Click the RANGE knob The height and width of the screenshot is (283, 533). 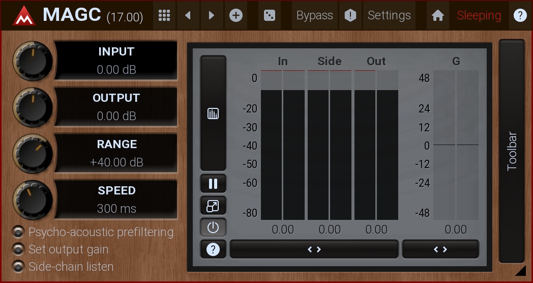click(x=33, y=154)
